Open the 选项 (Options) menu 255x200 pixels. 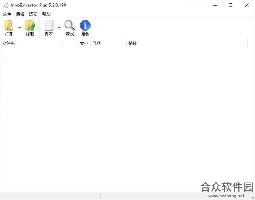pos(33,14)
